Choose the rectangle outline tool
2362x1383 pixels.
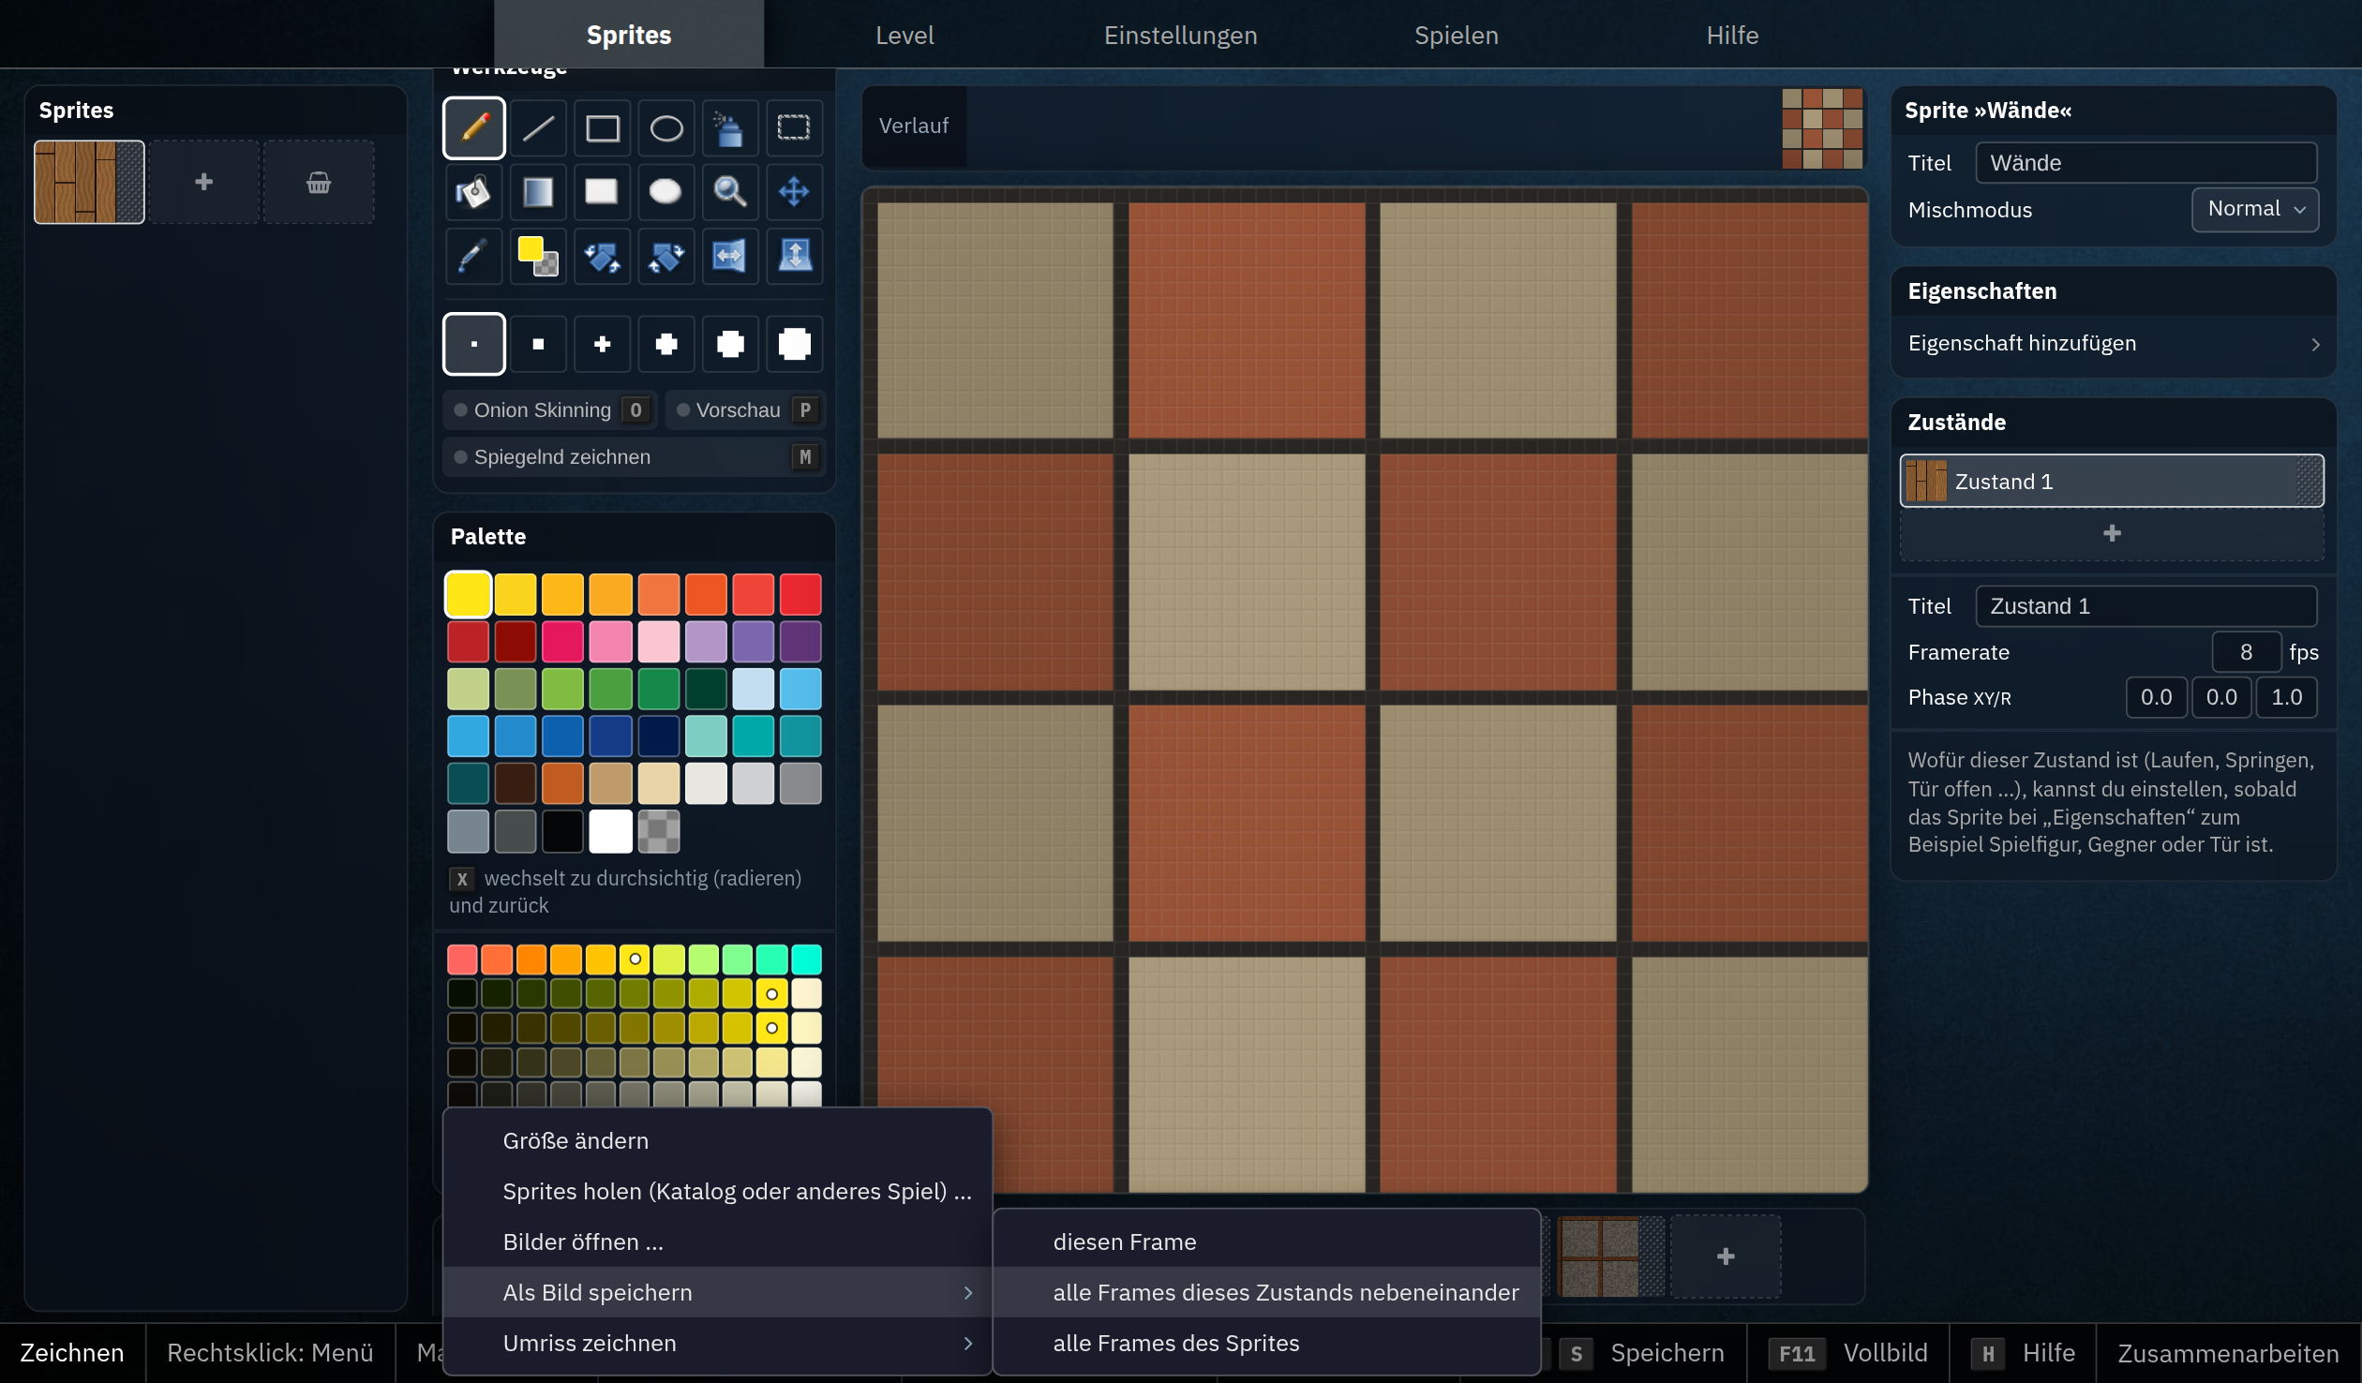coord(603,127)
